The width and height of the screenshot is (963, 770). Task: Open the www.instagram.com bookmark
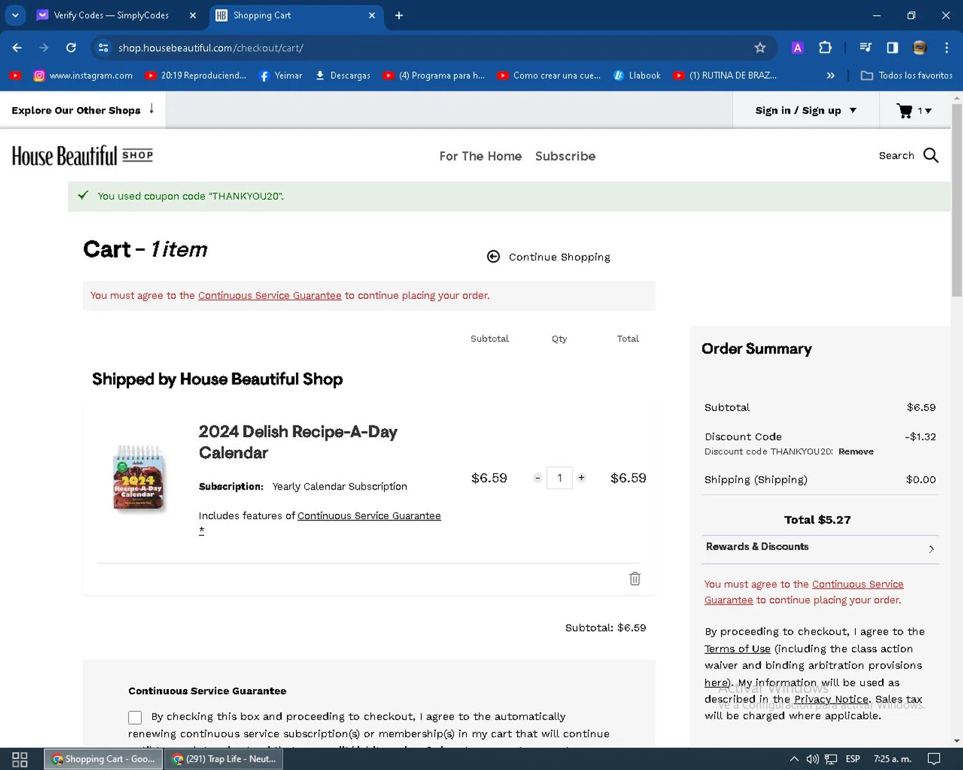[83, 76]
